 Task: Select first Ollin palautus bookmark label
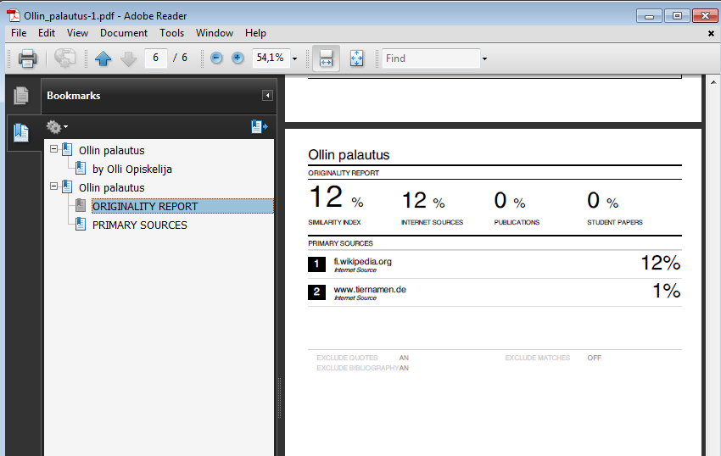112,150
